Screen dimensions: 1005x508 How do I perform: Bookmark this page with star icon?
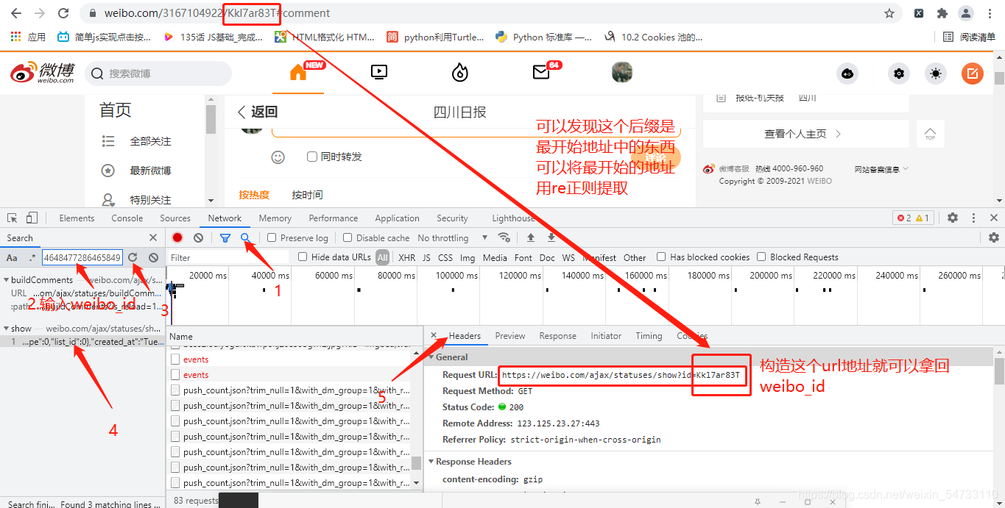(x=889, y=13)
